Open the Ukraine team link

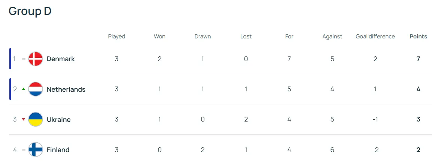[x=59, y=120]
